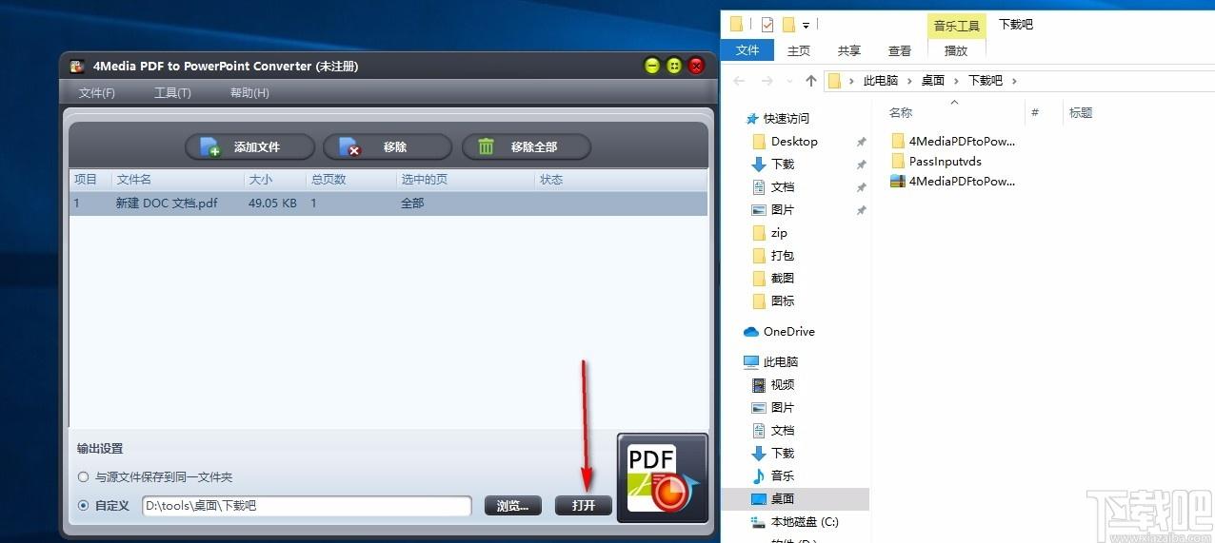
Task: Click the output path field D:\tools\桌面\下载吧
Action: (x=307, y=506)
